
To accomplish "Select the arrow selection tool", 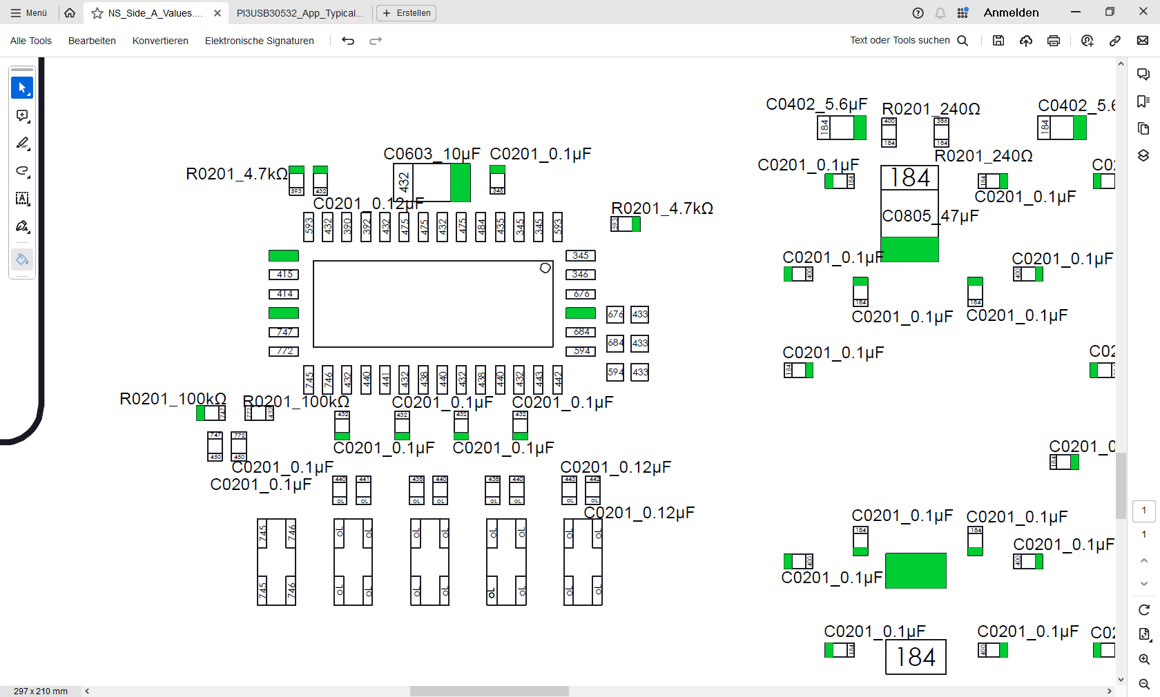I will click(x=22, y=88).
